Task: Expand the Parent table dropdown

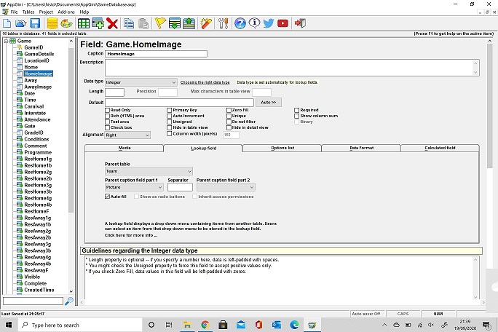Action: [x=149, y=171]
